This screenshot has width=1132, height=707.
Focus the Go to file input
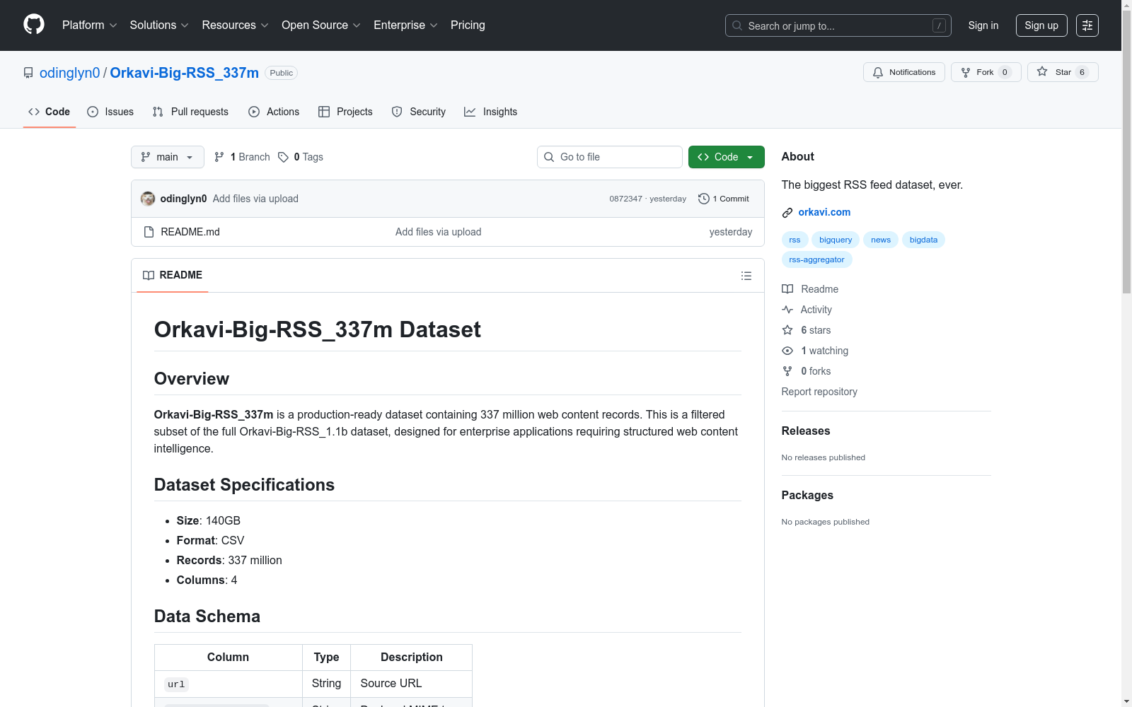pyautogui.click(x=610, y=157)
